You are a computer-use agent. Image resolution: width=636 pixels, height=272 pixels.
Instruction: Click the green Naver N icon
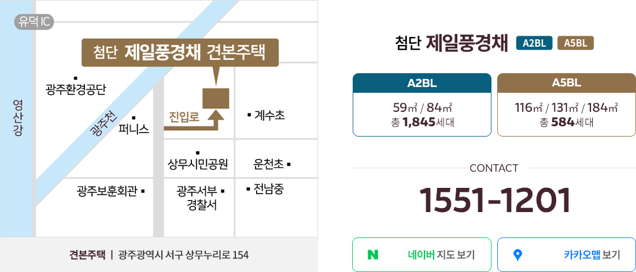(373, 255)
